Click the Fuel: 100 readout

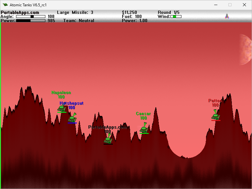click(132, 16)
